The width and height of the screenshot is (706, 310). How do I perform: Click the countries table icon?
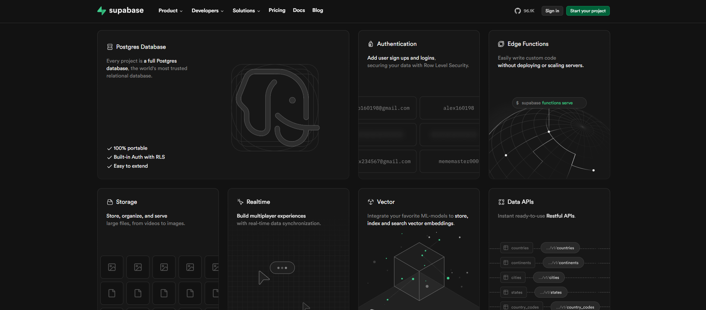(506, 248)
